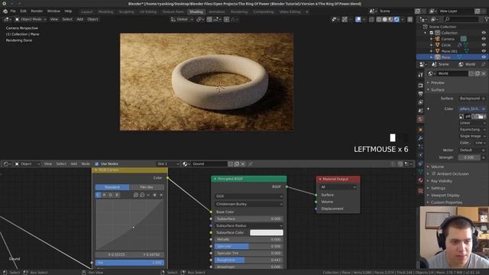The width and height of the screenshot is (489, 275).
Task: Reset curve view with the dot icon in RGB Curves
Action: [154, 195]
